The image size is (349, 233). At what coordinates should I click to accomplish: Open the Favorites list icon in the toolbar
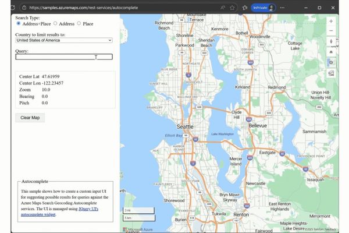pos(245,8)
